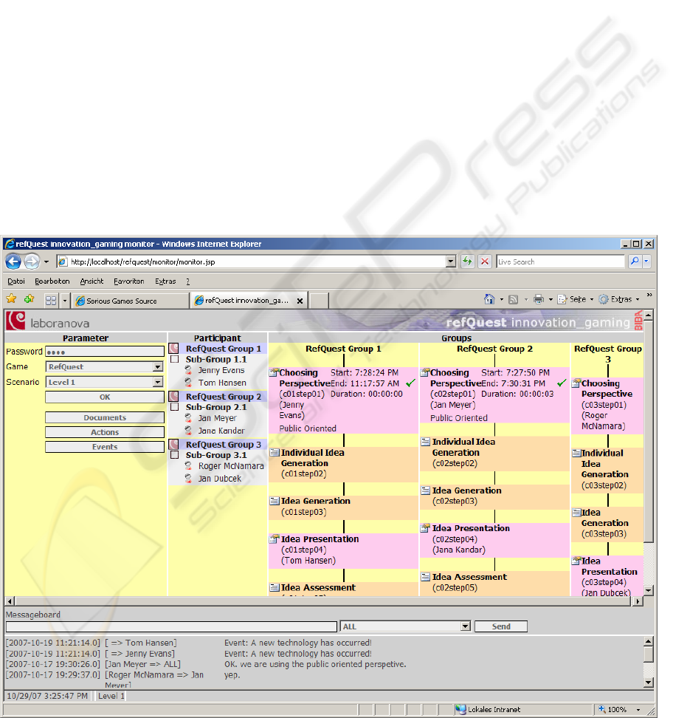Viewport: 673px width, 718px height.
Task: Click the Home icon in toolbar
Action: pos(489,299)
